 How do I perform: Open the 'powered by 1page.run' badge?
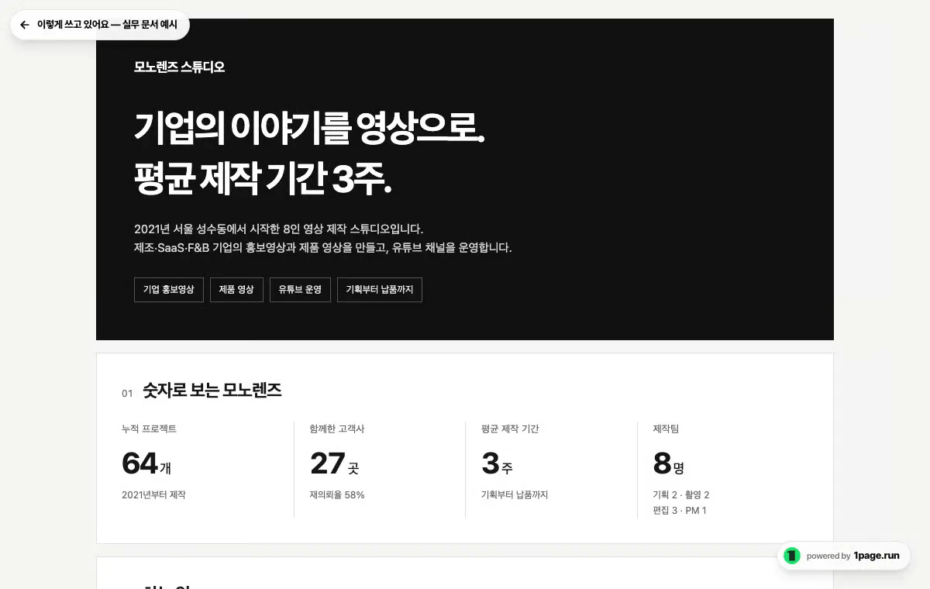[844, 556]
